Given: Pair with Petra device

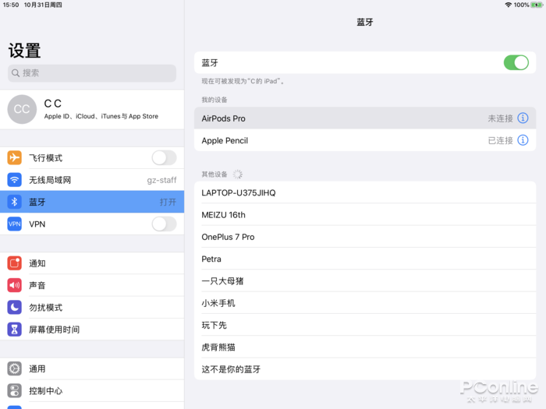Looking at the screenshot, I should click(x=365, y=259).
